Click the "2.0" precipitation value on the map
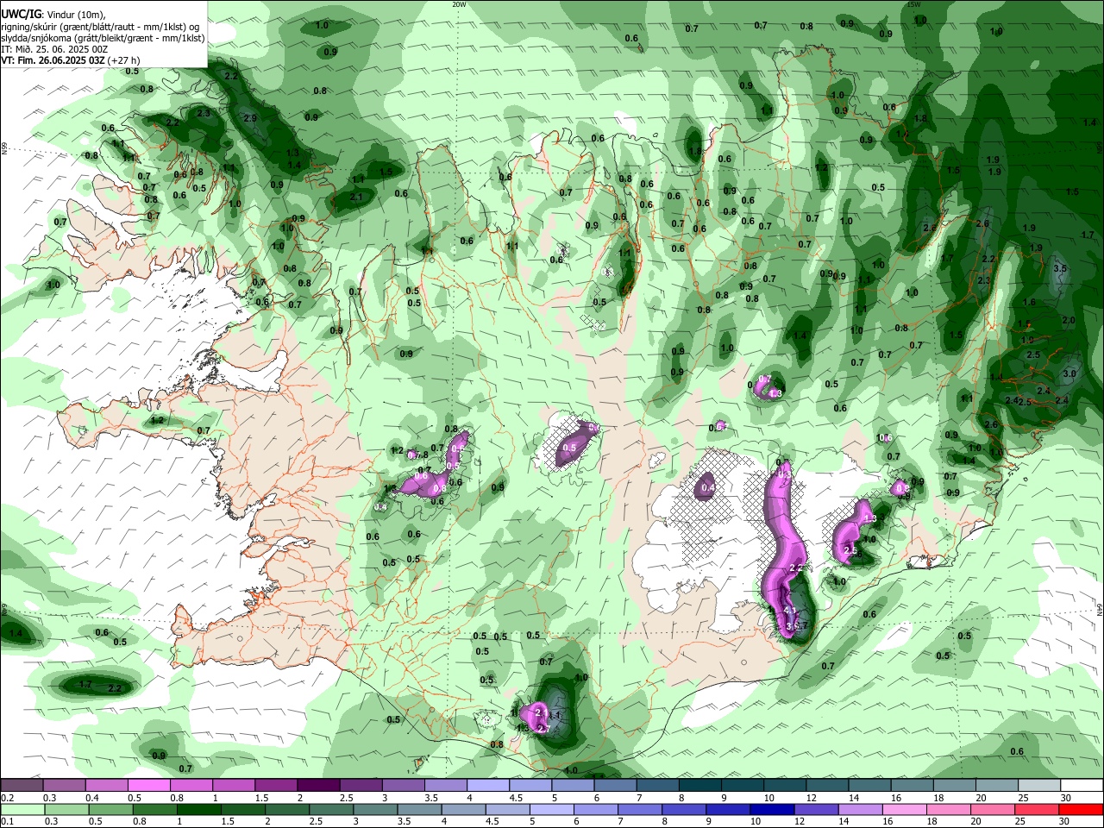The height and width of the screenshot is (828, 1104). click(1069, 320)
